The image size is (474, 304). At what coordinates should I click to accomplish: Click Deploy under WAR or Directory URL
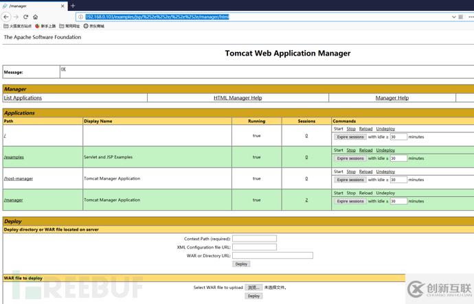coord(241,264)
